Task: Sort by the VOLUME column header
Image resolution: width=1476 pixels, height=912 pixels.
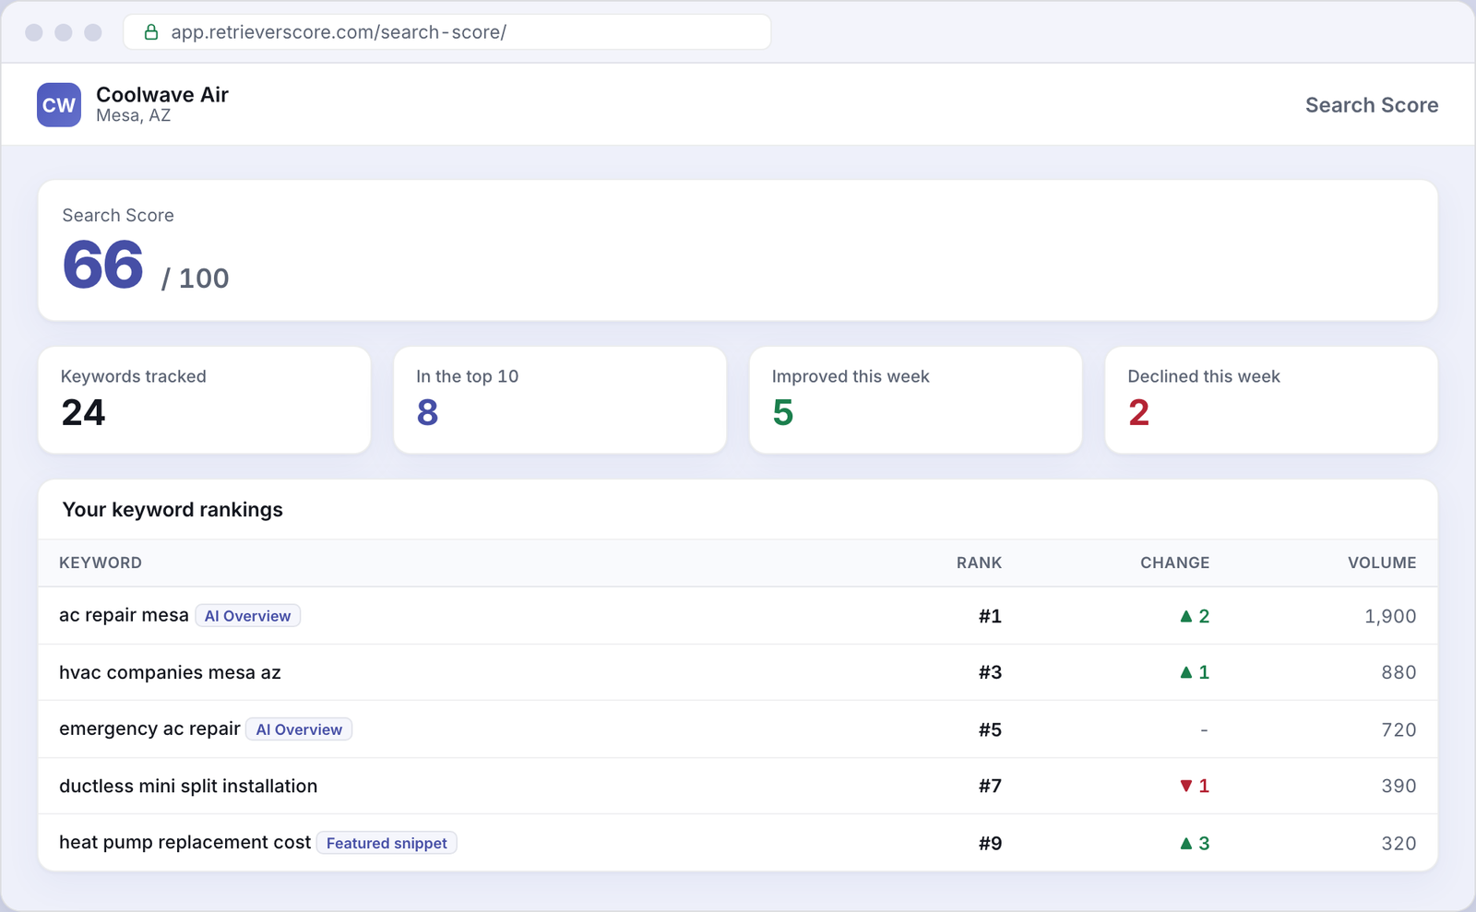Action: (x=1382, y=563)
